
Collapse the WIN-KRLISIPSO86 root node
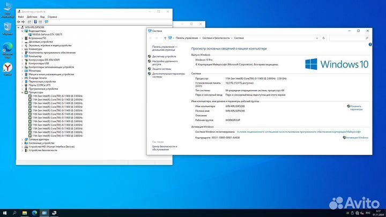tap(18, 27)
